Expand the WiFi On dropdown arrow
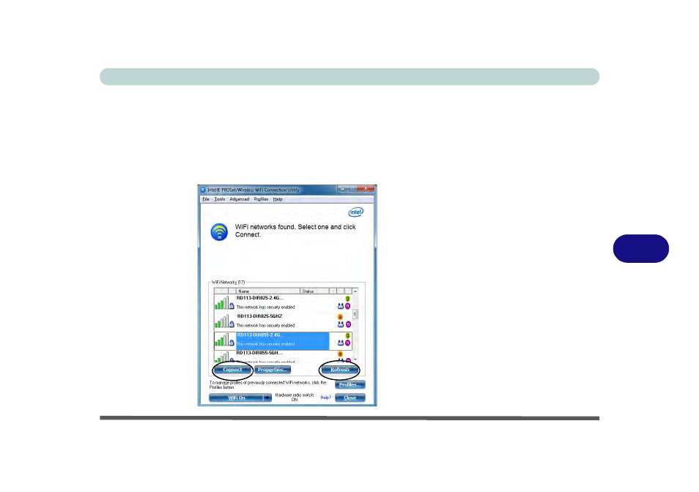This screenshot has height=492, width=699. (x=267, y=398)
